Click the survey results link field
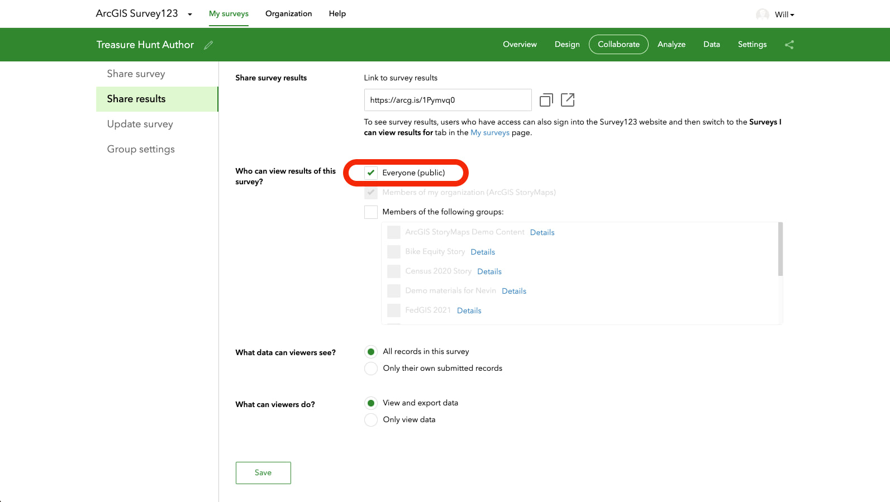This screenshot has width=890, height=502. click(448, 100)
